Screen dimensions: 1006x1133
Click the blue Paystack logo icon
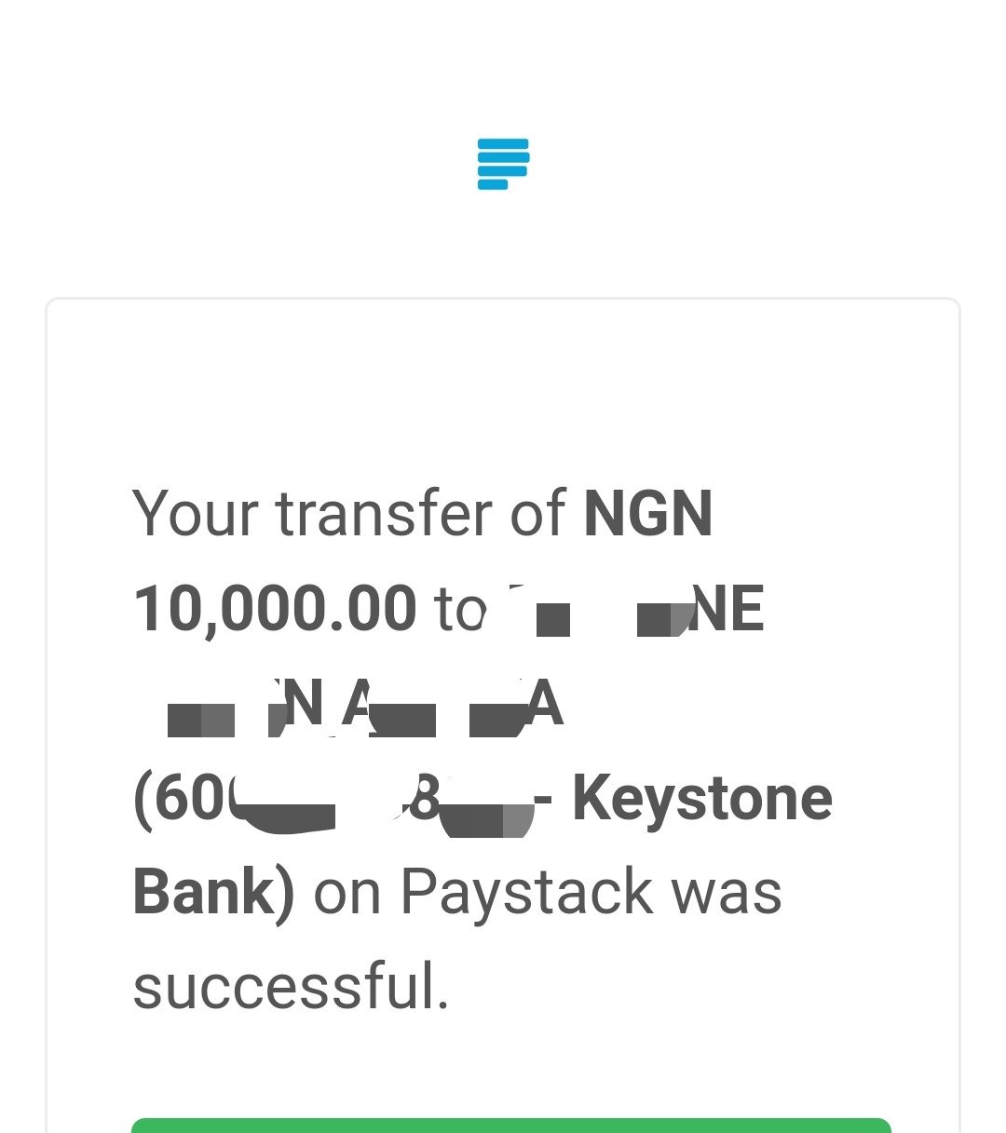click(503, 164)
